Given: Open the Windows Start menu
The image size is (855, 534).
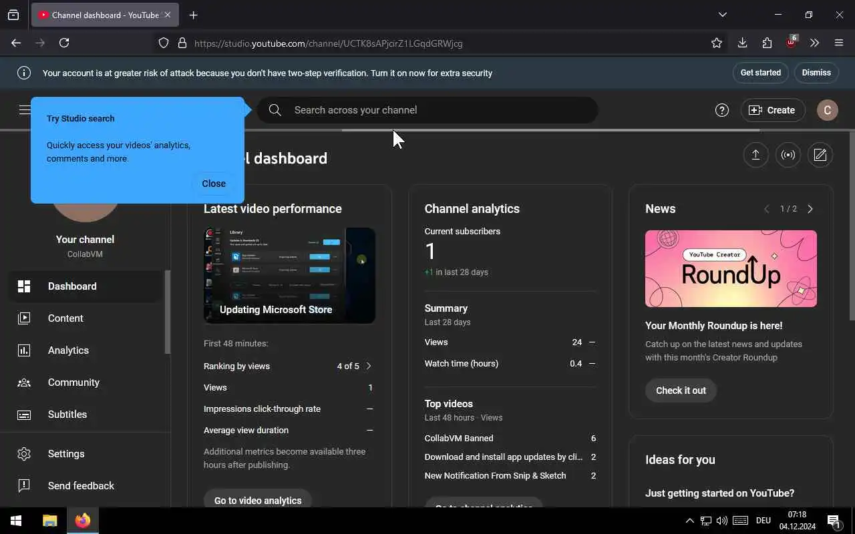Looking at the screenshot, I should [16, 521].
